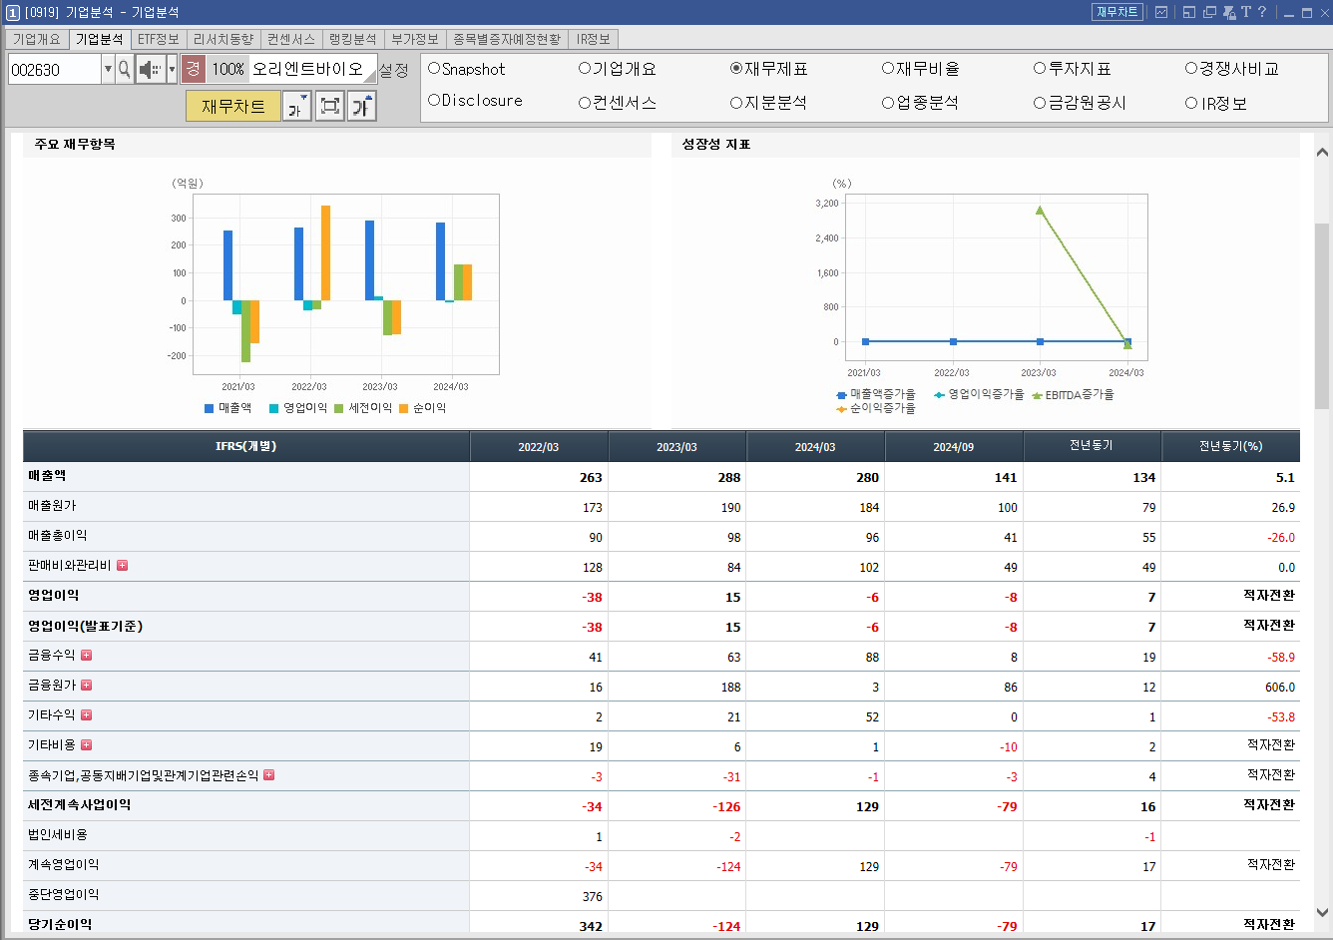Click the red 경 badge icon

point(194,69)
